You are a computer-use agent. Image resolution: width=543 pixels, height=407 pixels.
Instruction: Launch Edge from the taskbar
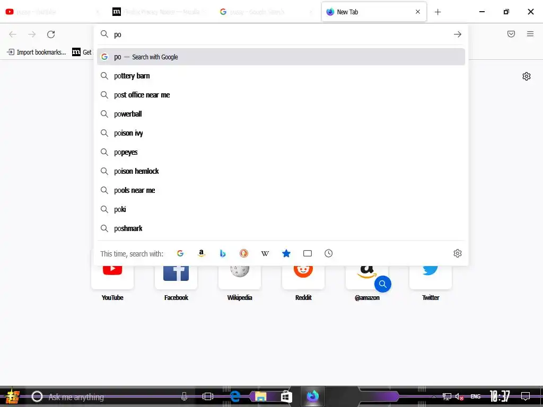[235, 396]
